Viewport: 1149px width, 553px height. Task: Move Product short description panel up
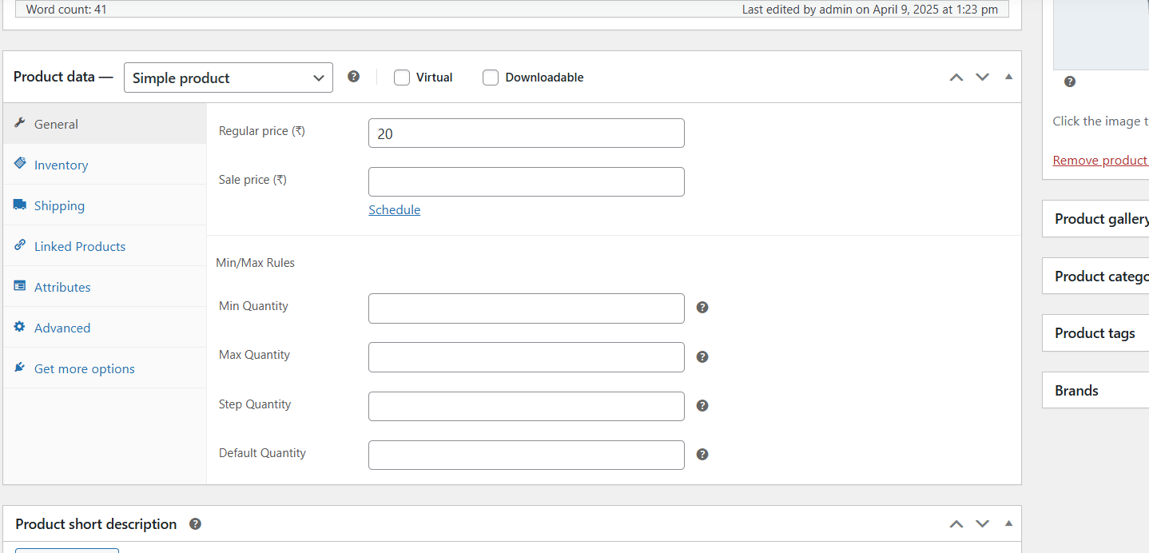coord(956,523)
